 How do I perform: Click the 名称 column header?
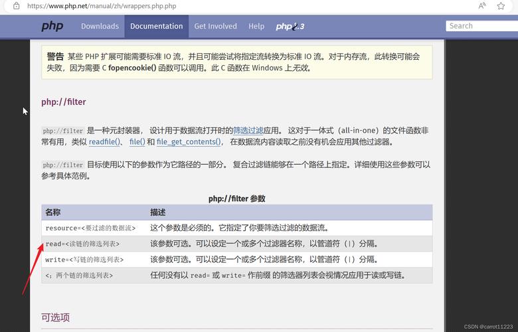coord(94,212)
